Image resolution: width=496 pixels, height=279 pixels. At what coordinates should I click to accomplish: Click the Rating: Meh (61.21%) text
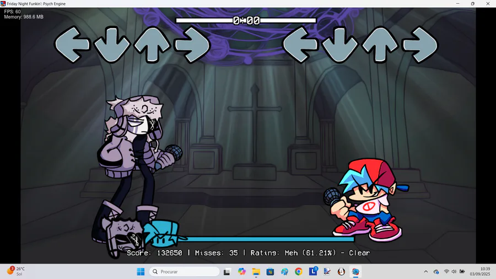click(x=293, y=253)
